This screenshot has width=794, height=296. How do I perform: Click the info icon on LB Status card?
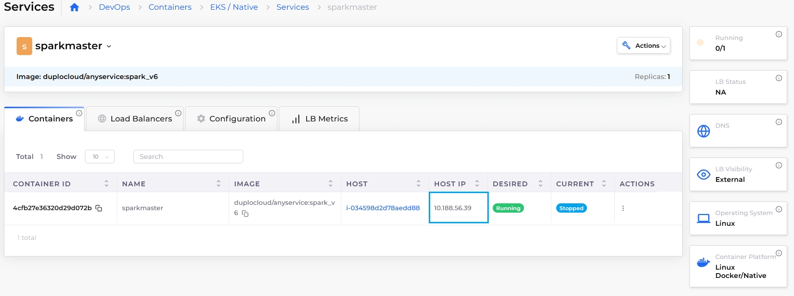778,78
